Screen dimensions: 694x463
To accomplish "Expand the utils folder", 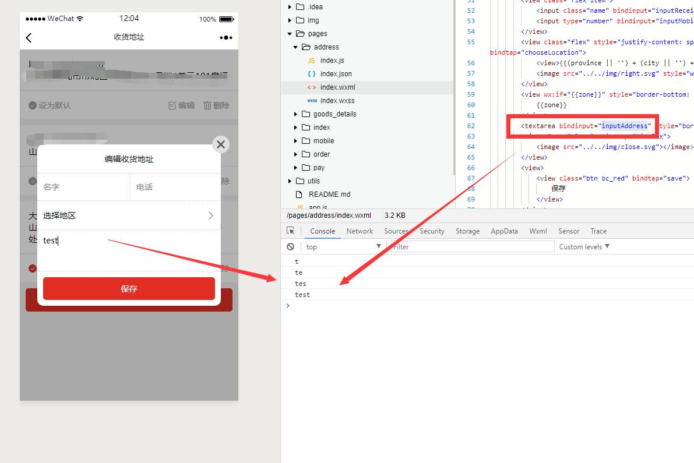I will (290, 181).
